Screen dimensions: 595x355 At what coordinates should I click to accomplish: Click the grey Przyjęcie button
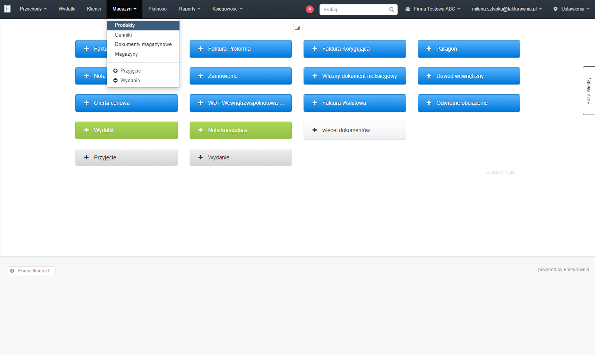[x=126, y=157]
